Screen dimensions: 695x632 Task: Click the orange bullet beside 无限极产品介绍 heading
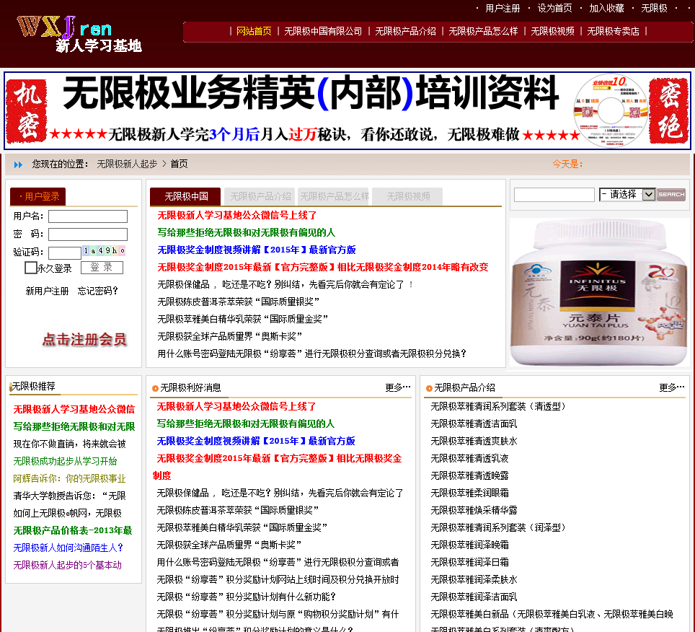point(429,389)
